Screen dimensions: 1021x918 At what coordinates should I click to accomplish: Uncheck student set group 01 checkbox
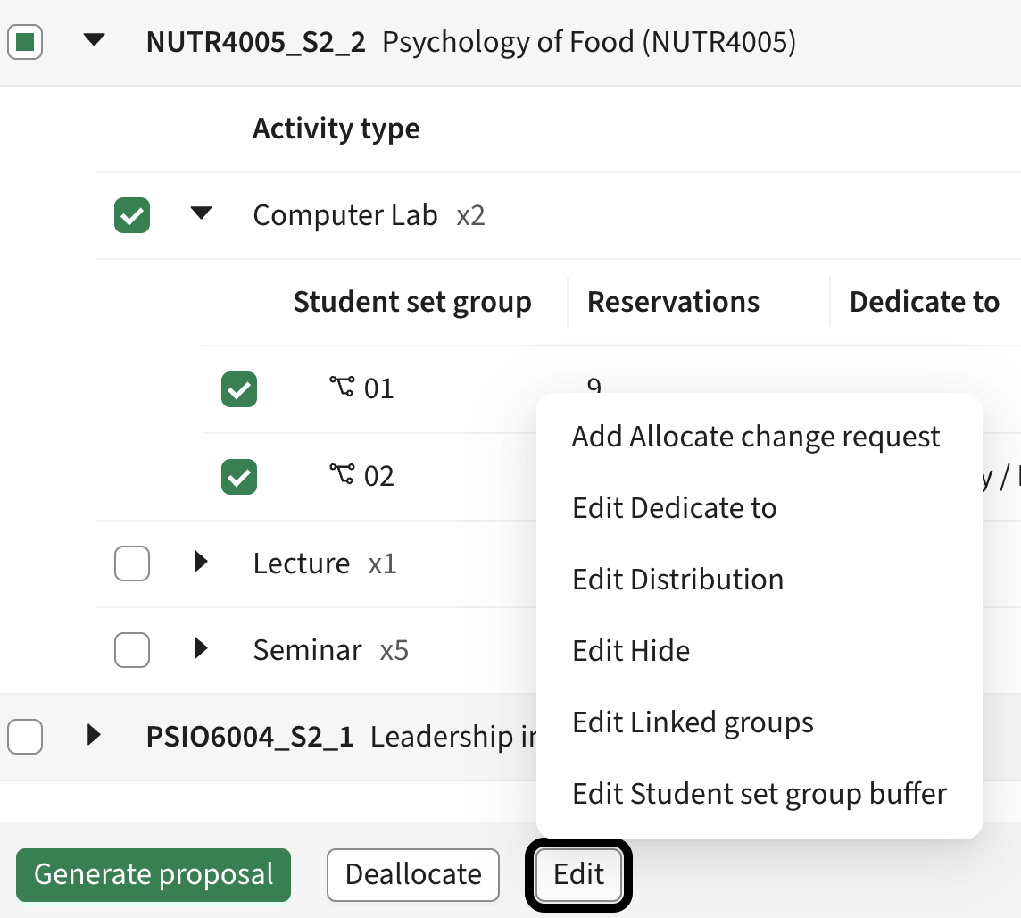point(239,388)
